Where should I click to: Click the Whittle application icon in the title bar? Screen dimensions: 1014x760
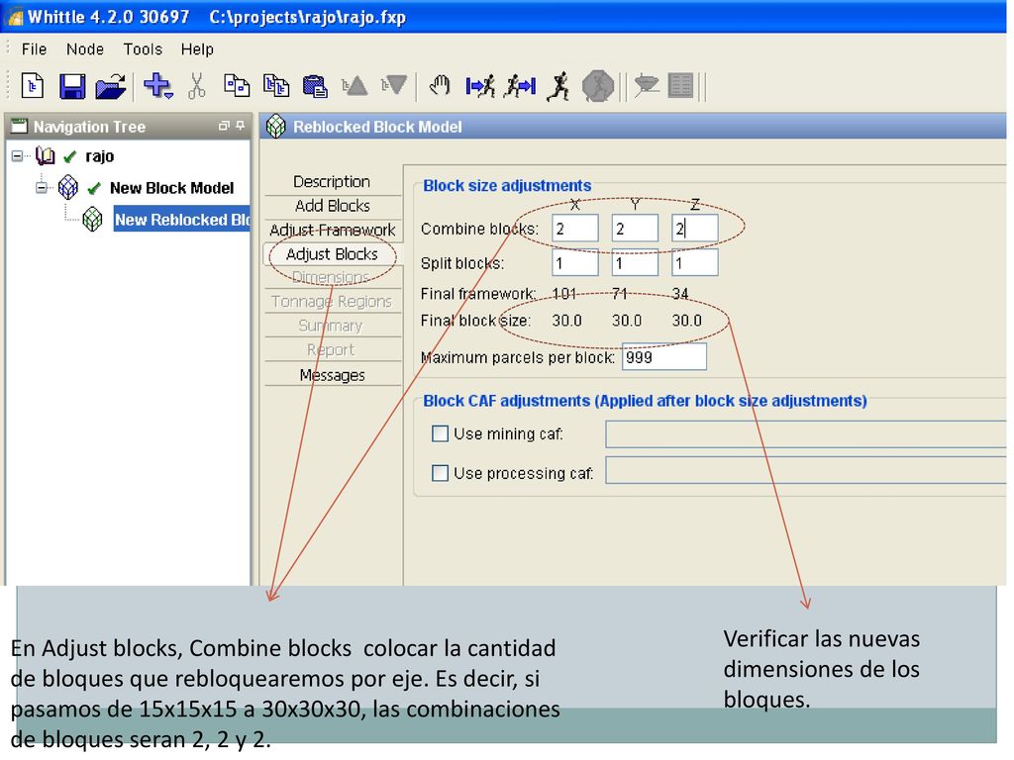coord(14,16)
